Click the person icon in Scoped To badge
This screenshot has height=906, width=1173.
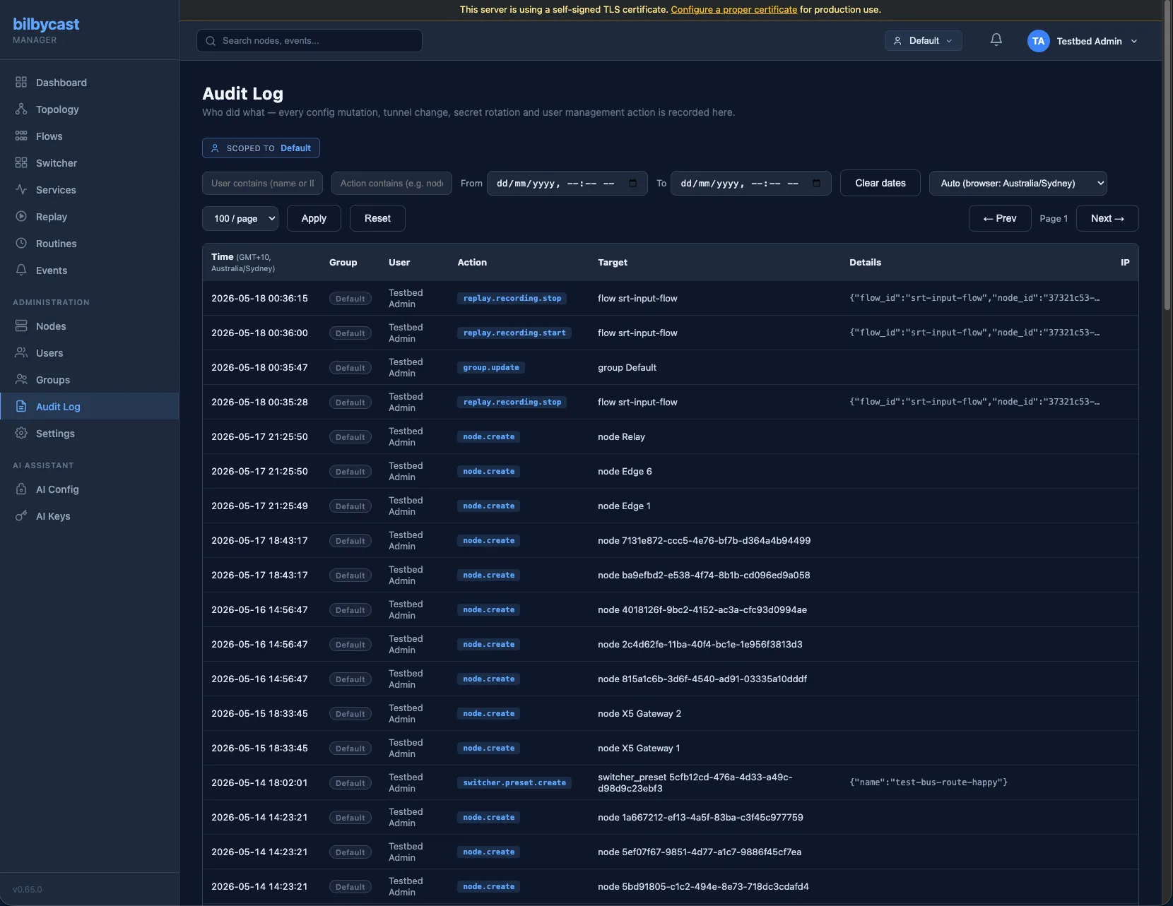point(216,148)
